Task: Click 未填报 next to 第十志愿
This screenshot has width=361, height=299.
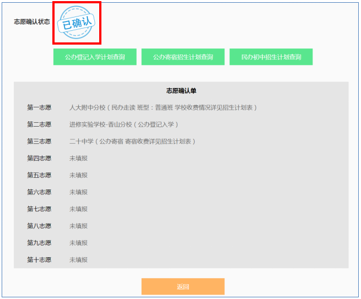Action: [x=78, y=260]
